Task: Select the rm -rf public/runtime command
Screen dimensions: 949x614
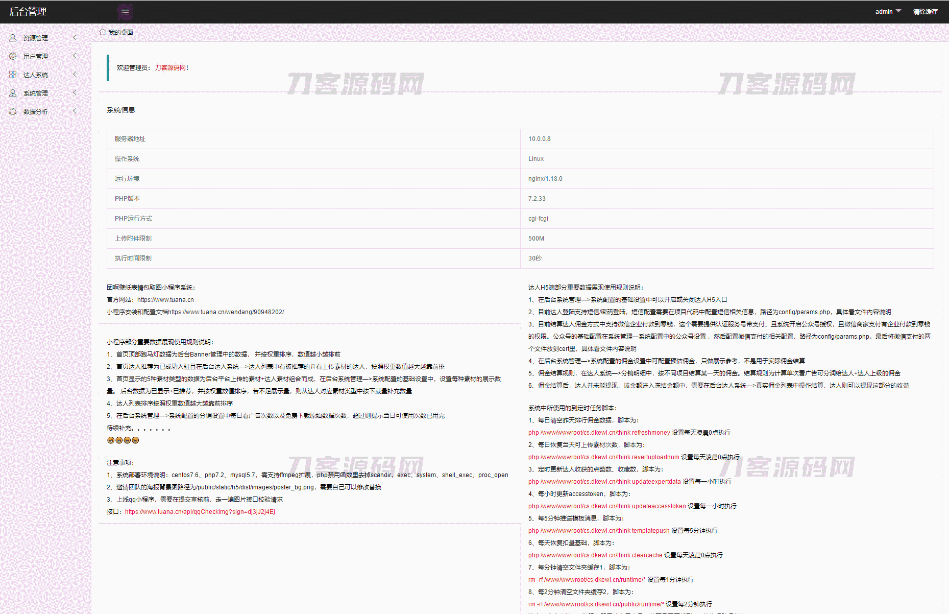Action: click(x=596, y=604)
